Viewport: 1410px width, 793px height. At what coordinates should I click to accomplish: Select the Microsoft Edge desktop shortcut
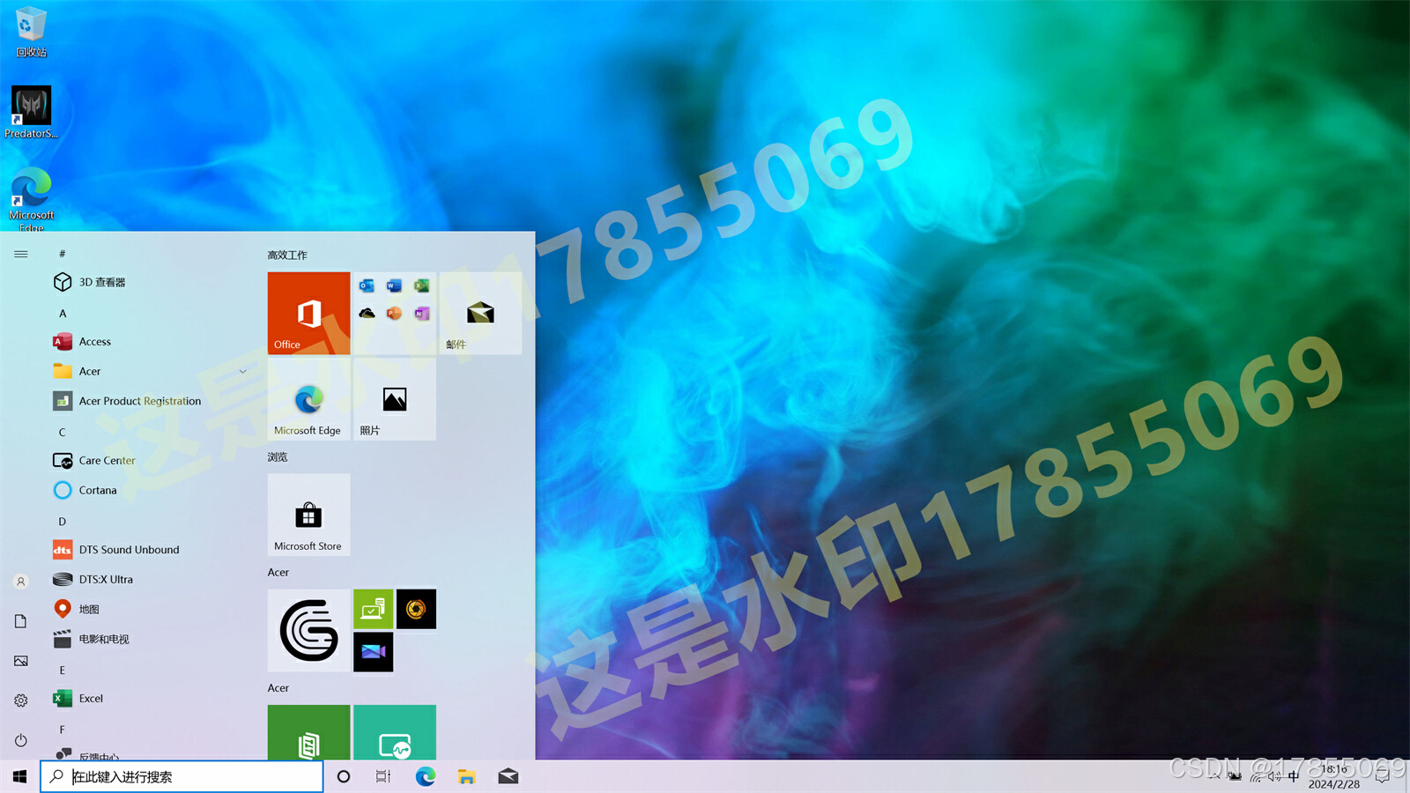point(31,200)
